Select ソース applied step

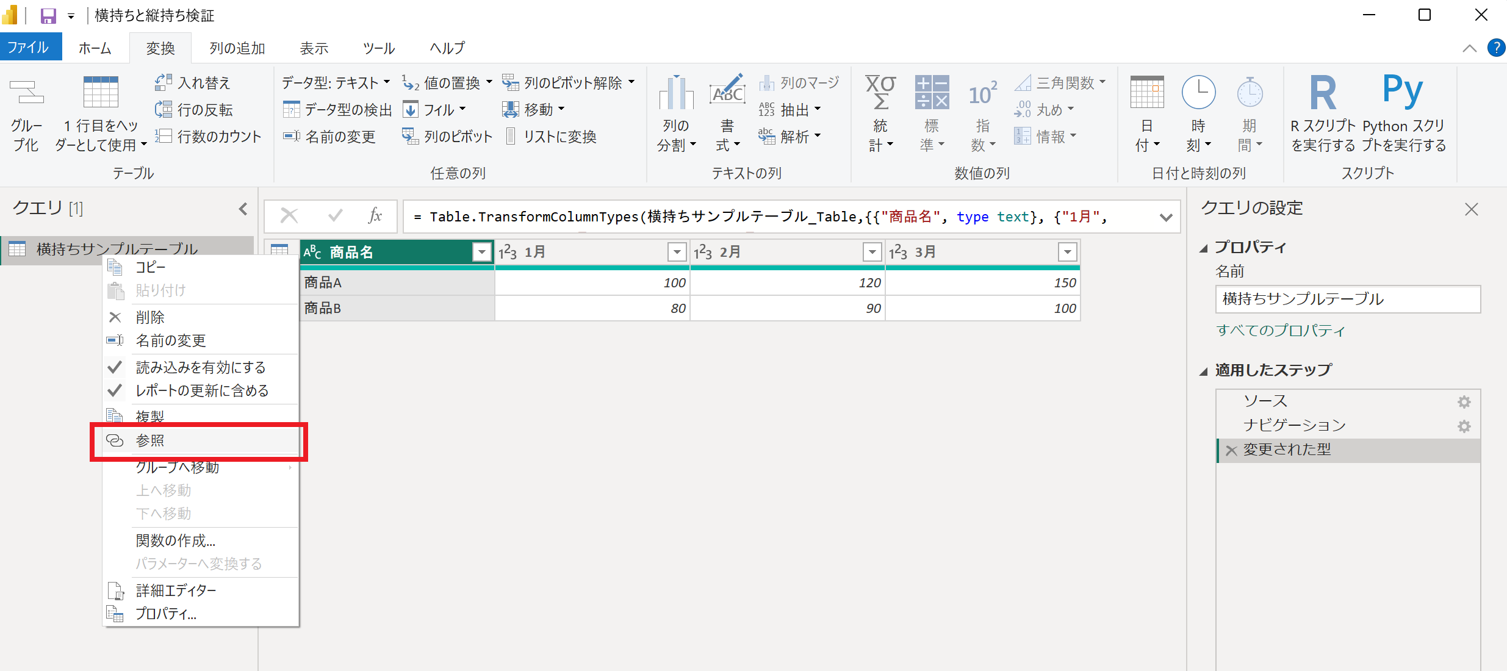click(1348, 401)
